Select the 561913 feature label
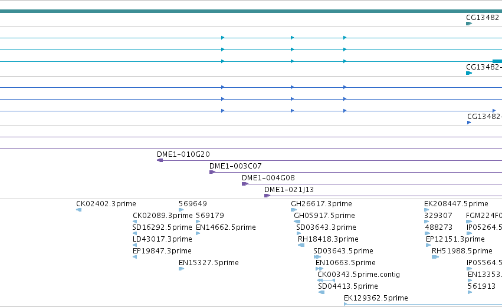This screenshot has width=502, height=307. [x=481, y=286]
